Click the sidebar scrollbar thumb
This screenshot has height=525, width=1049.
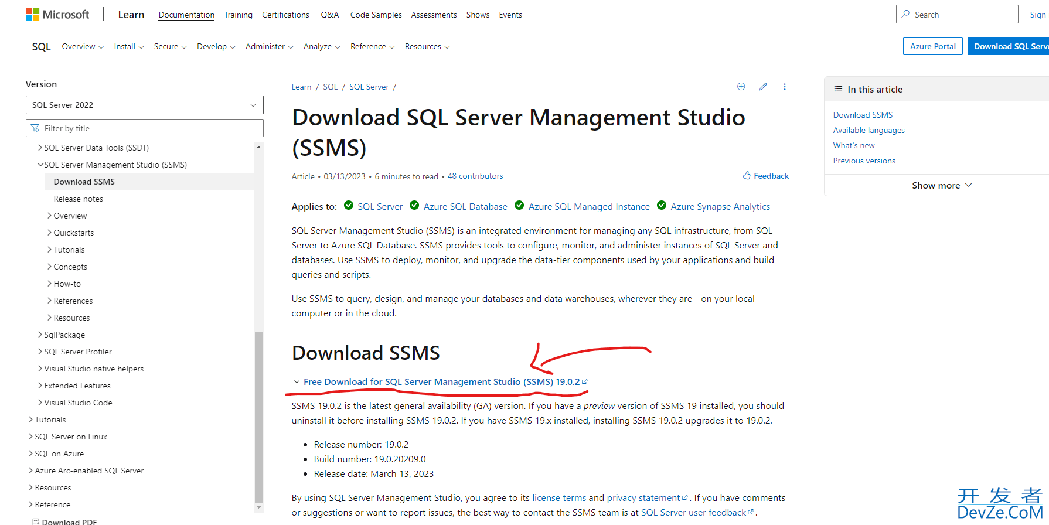coord(258,417)
